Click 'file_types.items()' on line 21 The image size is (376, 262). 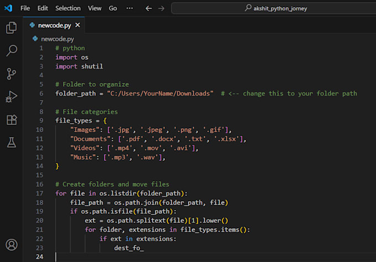[213, 229]
